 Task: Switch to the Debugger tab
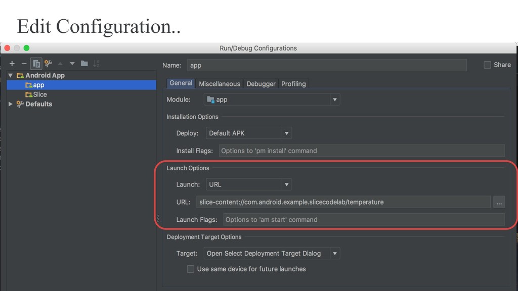261,84
